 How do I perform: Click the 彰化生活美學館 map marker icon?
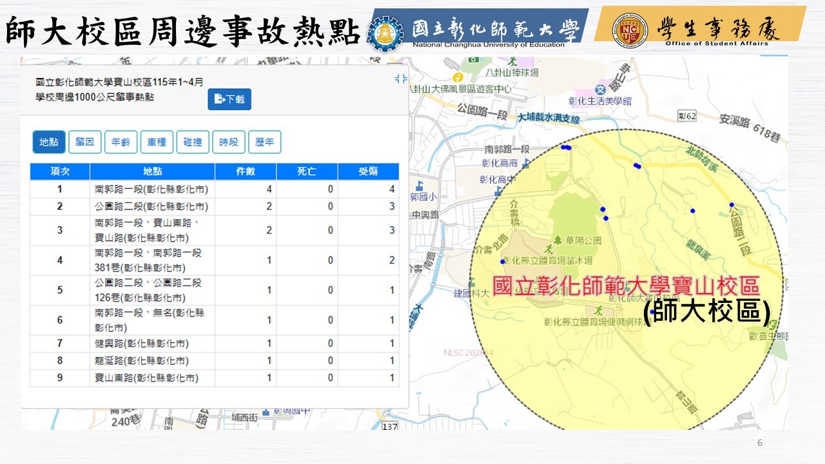[x=600, y=90]
